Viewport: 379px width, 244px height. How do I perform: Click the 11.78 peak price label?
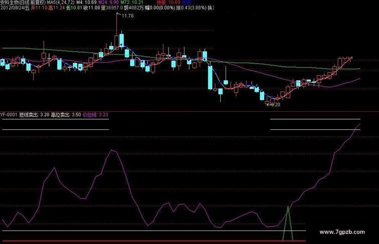[x=127, y=16]
